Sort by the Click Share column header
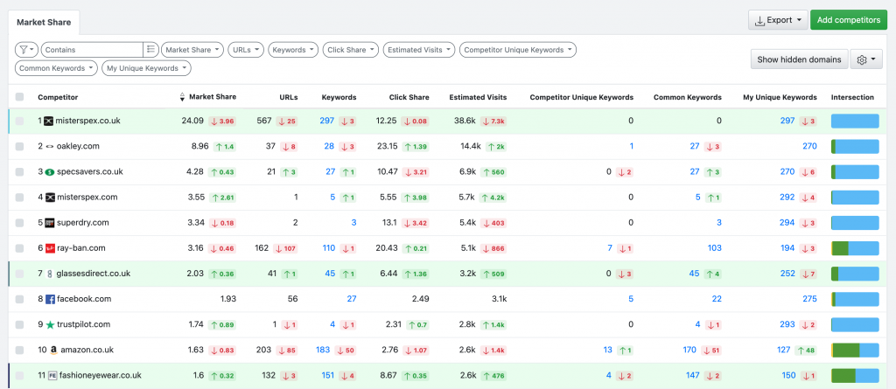 [x=409, y=97]
